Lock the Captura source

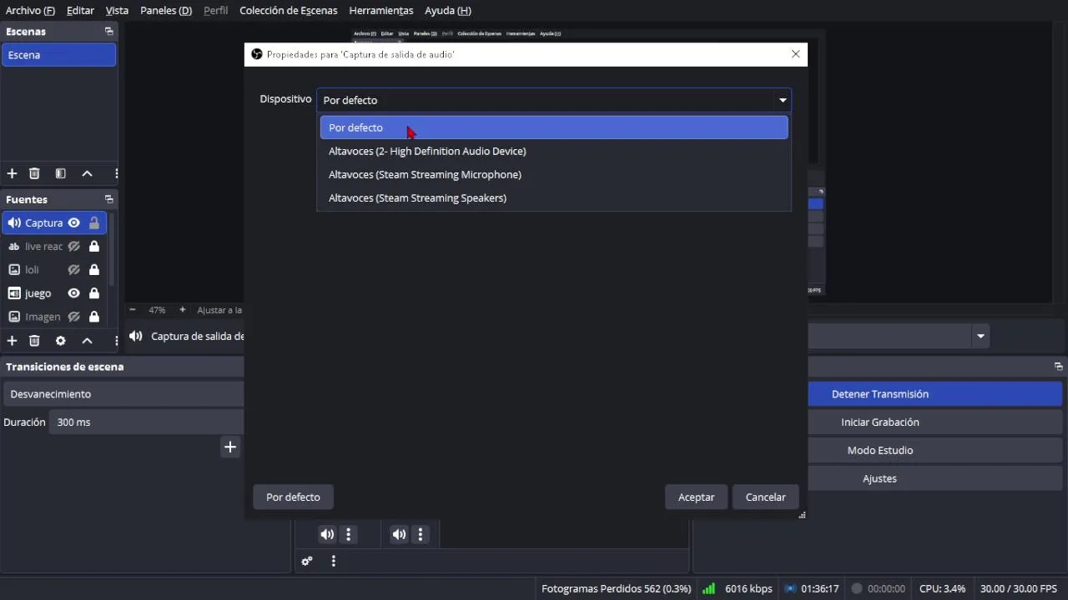coord(94,222)
